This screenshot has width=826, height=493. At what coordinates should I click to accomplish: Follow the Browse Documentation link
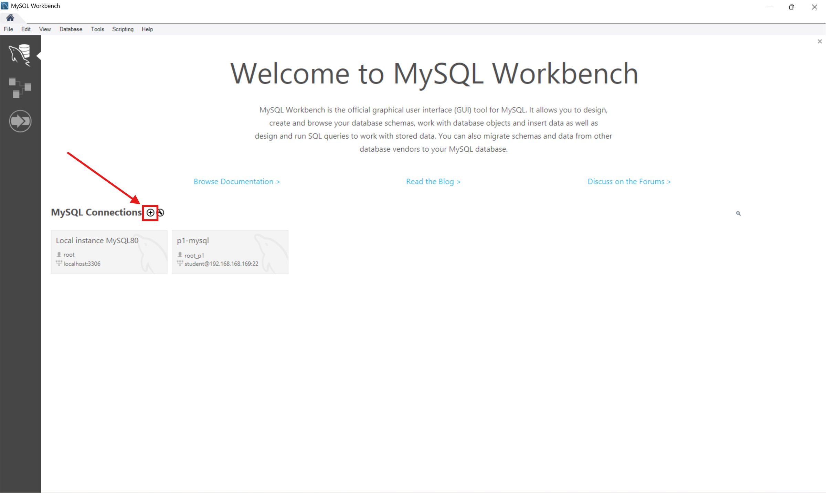pyautogui.click(x=237, y=181)
